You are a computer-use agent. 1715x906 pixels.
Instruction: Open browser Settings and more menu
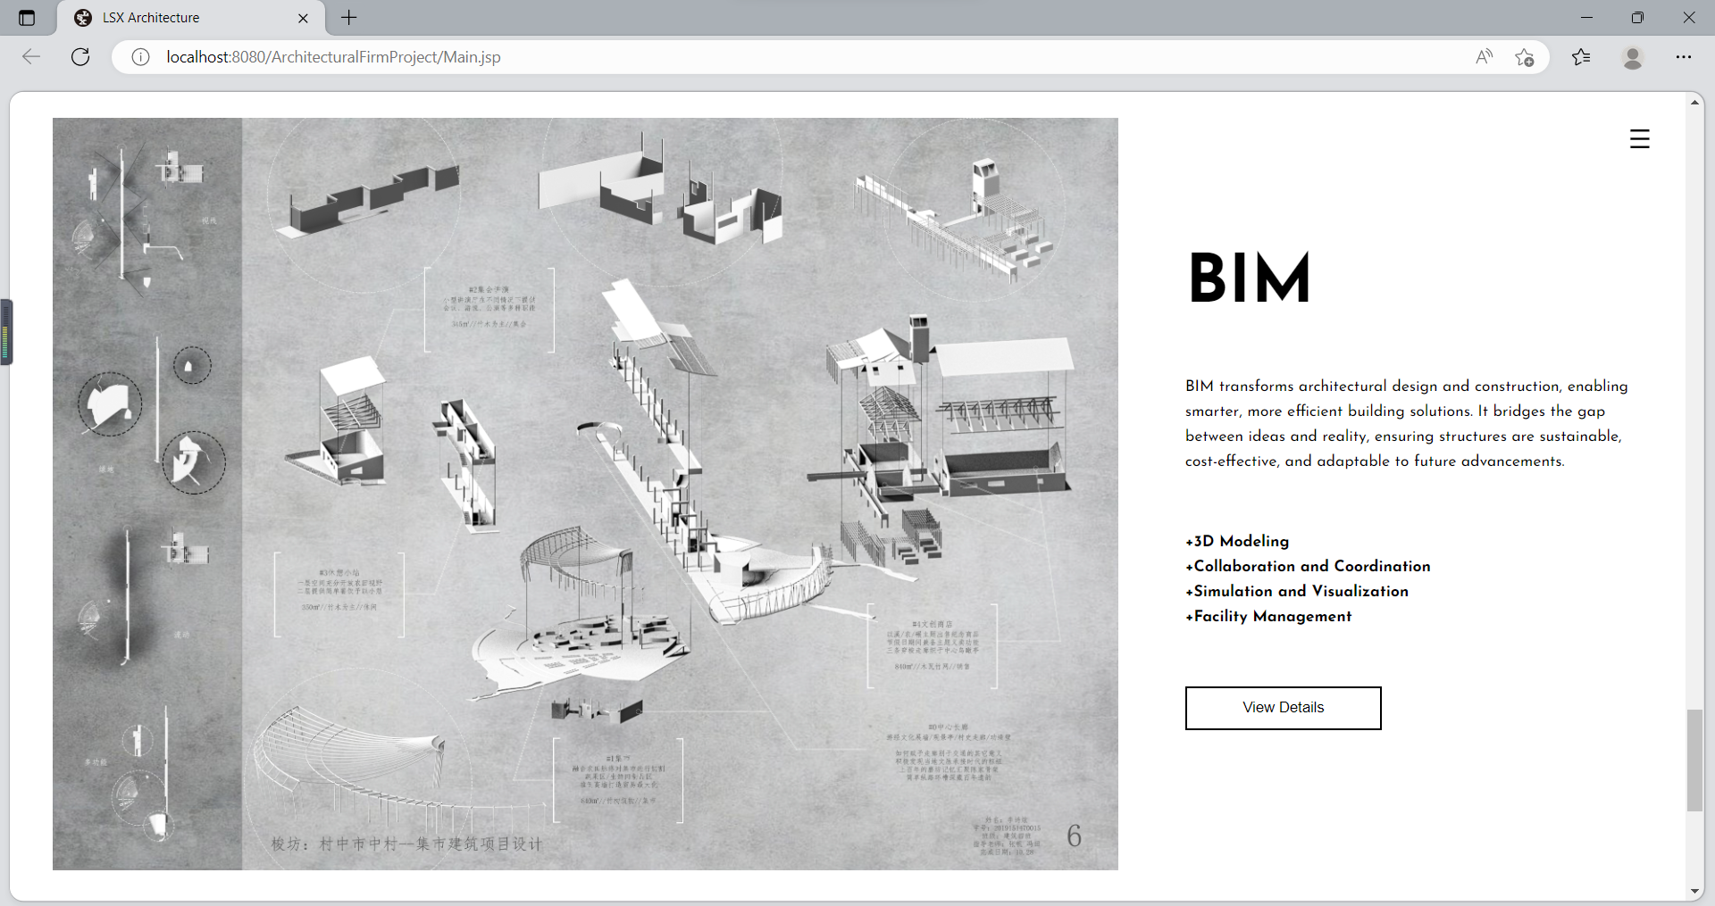(x=1684, y=57)
